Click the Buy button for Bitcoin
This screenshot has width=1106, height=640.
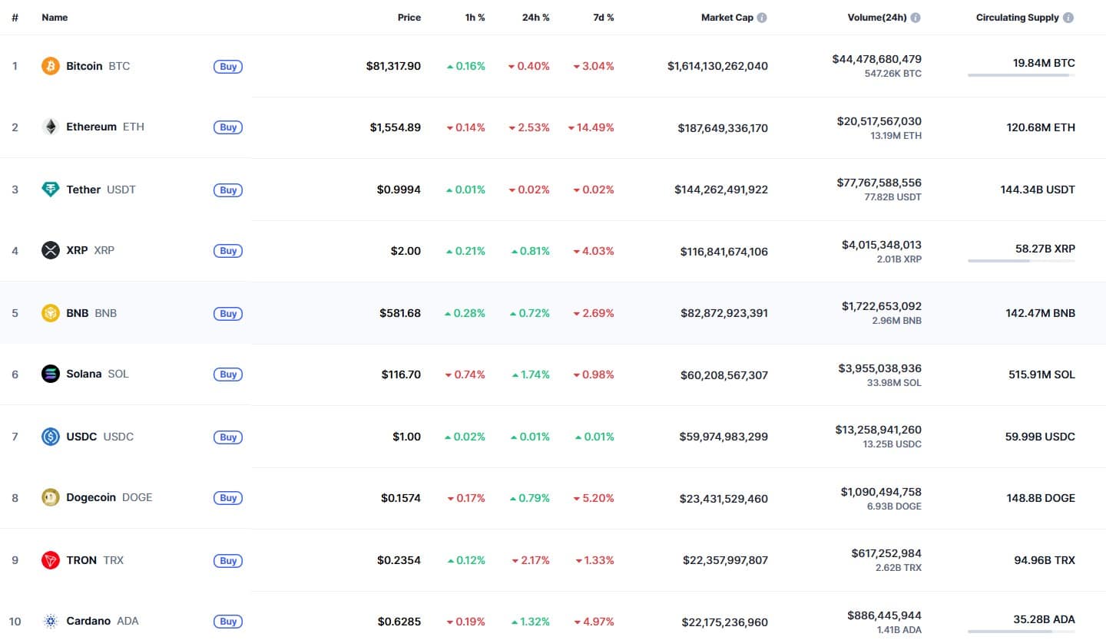(227, 67)
